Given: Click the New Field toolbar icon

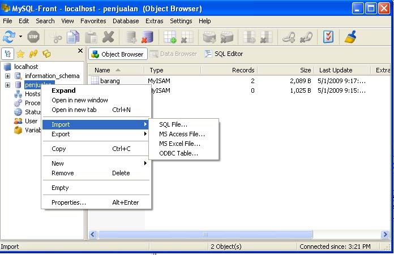Looking at the screenshot, I should pyautogui.click(x=249, y=37).
